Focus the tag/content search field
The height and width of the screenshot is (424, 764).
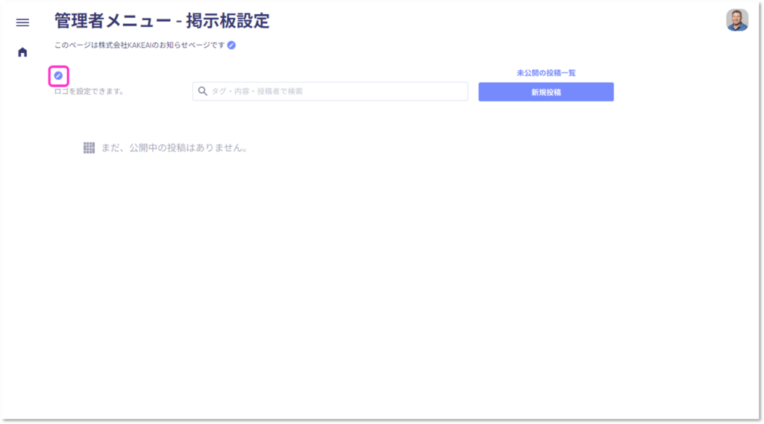click(331, 92)
